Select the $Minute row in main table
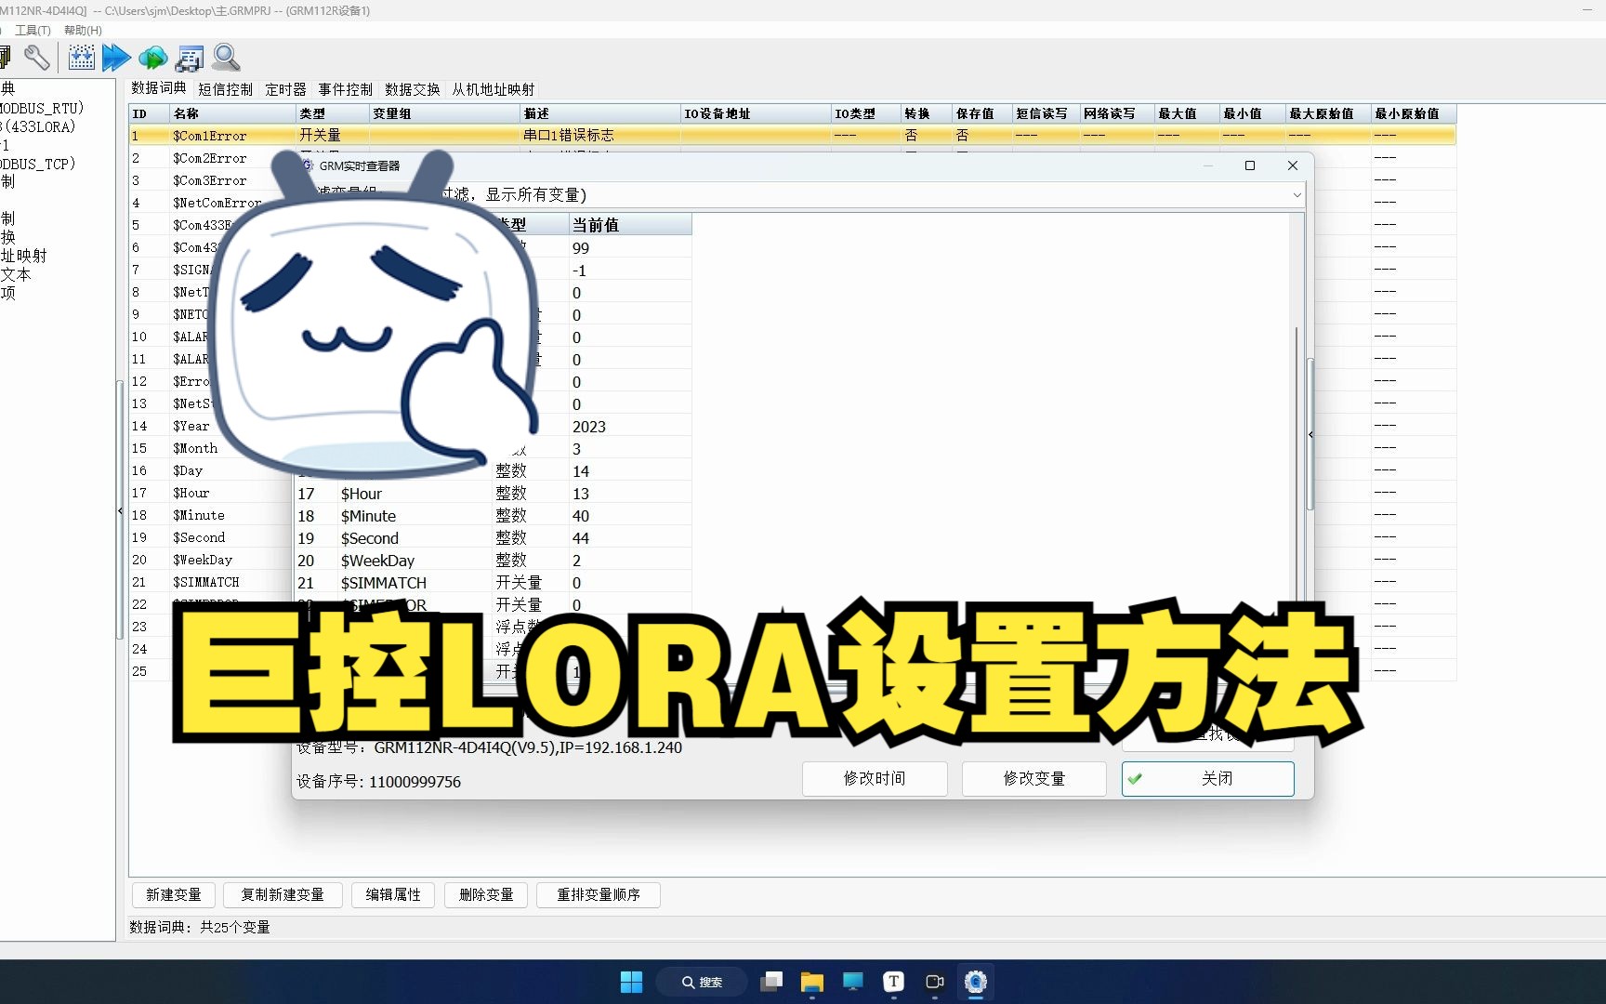Screen dimensions: 1606x1004 tap(210, 515)
